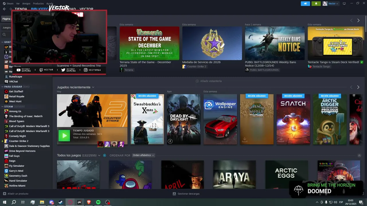The image size is (367, 206).
Task: Go to the TIENDA tab
Action: pyautogui.click(x=21, y=9)
